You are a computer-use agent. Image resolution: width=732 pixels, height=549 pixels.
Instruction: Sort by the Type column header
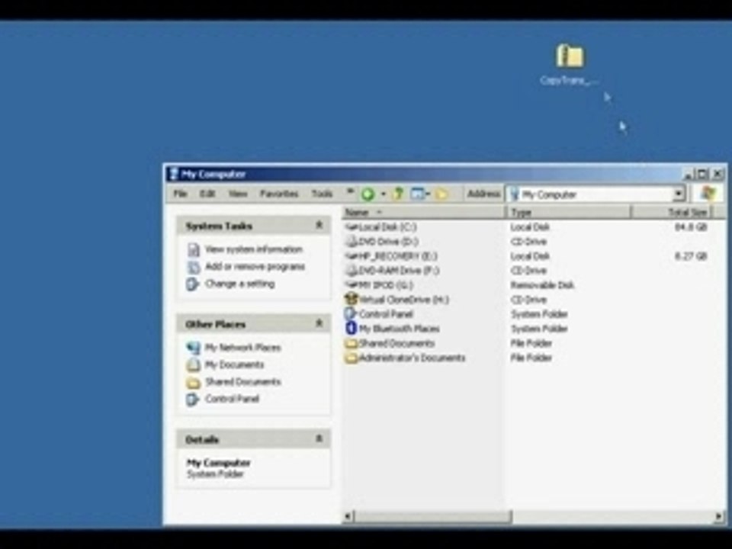click(568, 213)
